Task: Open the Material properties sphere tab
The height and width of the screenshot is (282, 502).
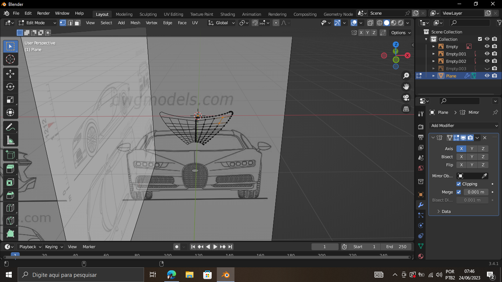Action: point(421,256)
